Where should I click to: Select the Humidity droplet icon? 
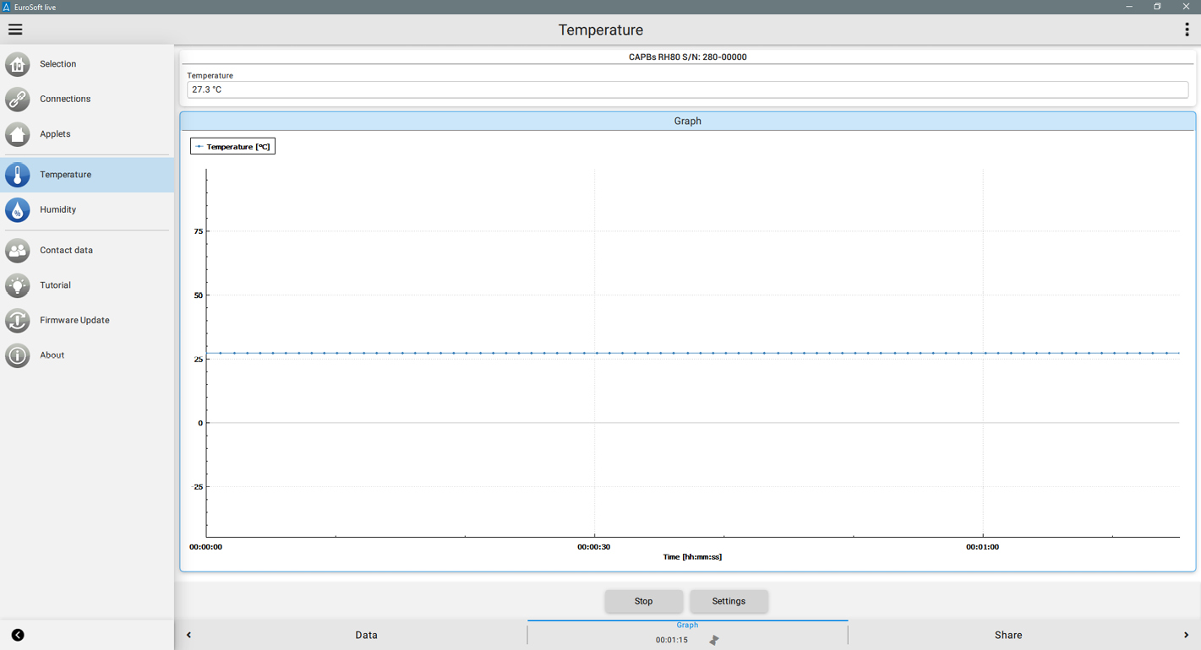point(18,209)
